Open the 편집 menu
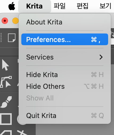 coord(83,6)
